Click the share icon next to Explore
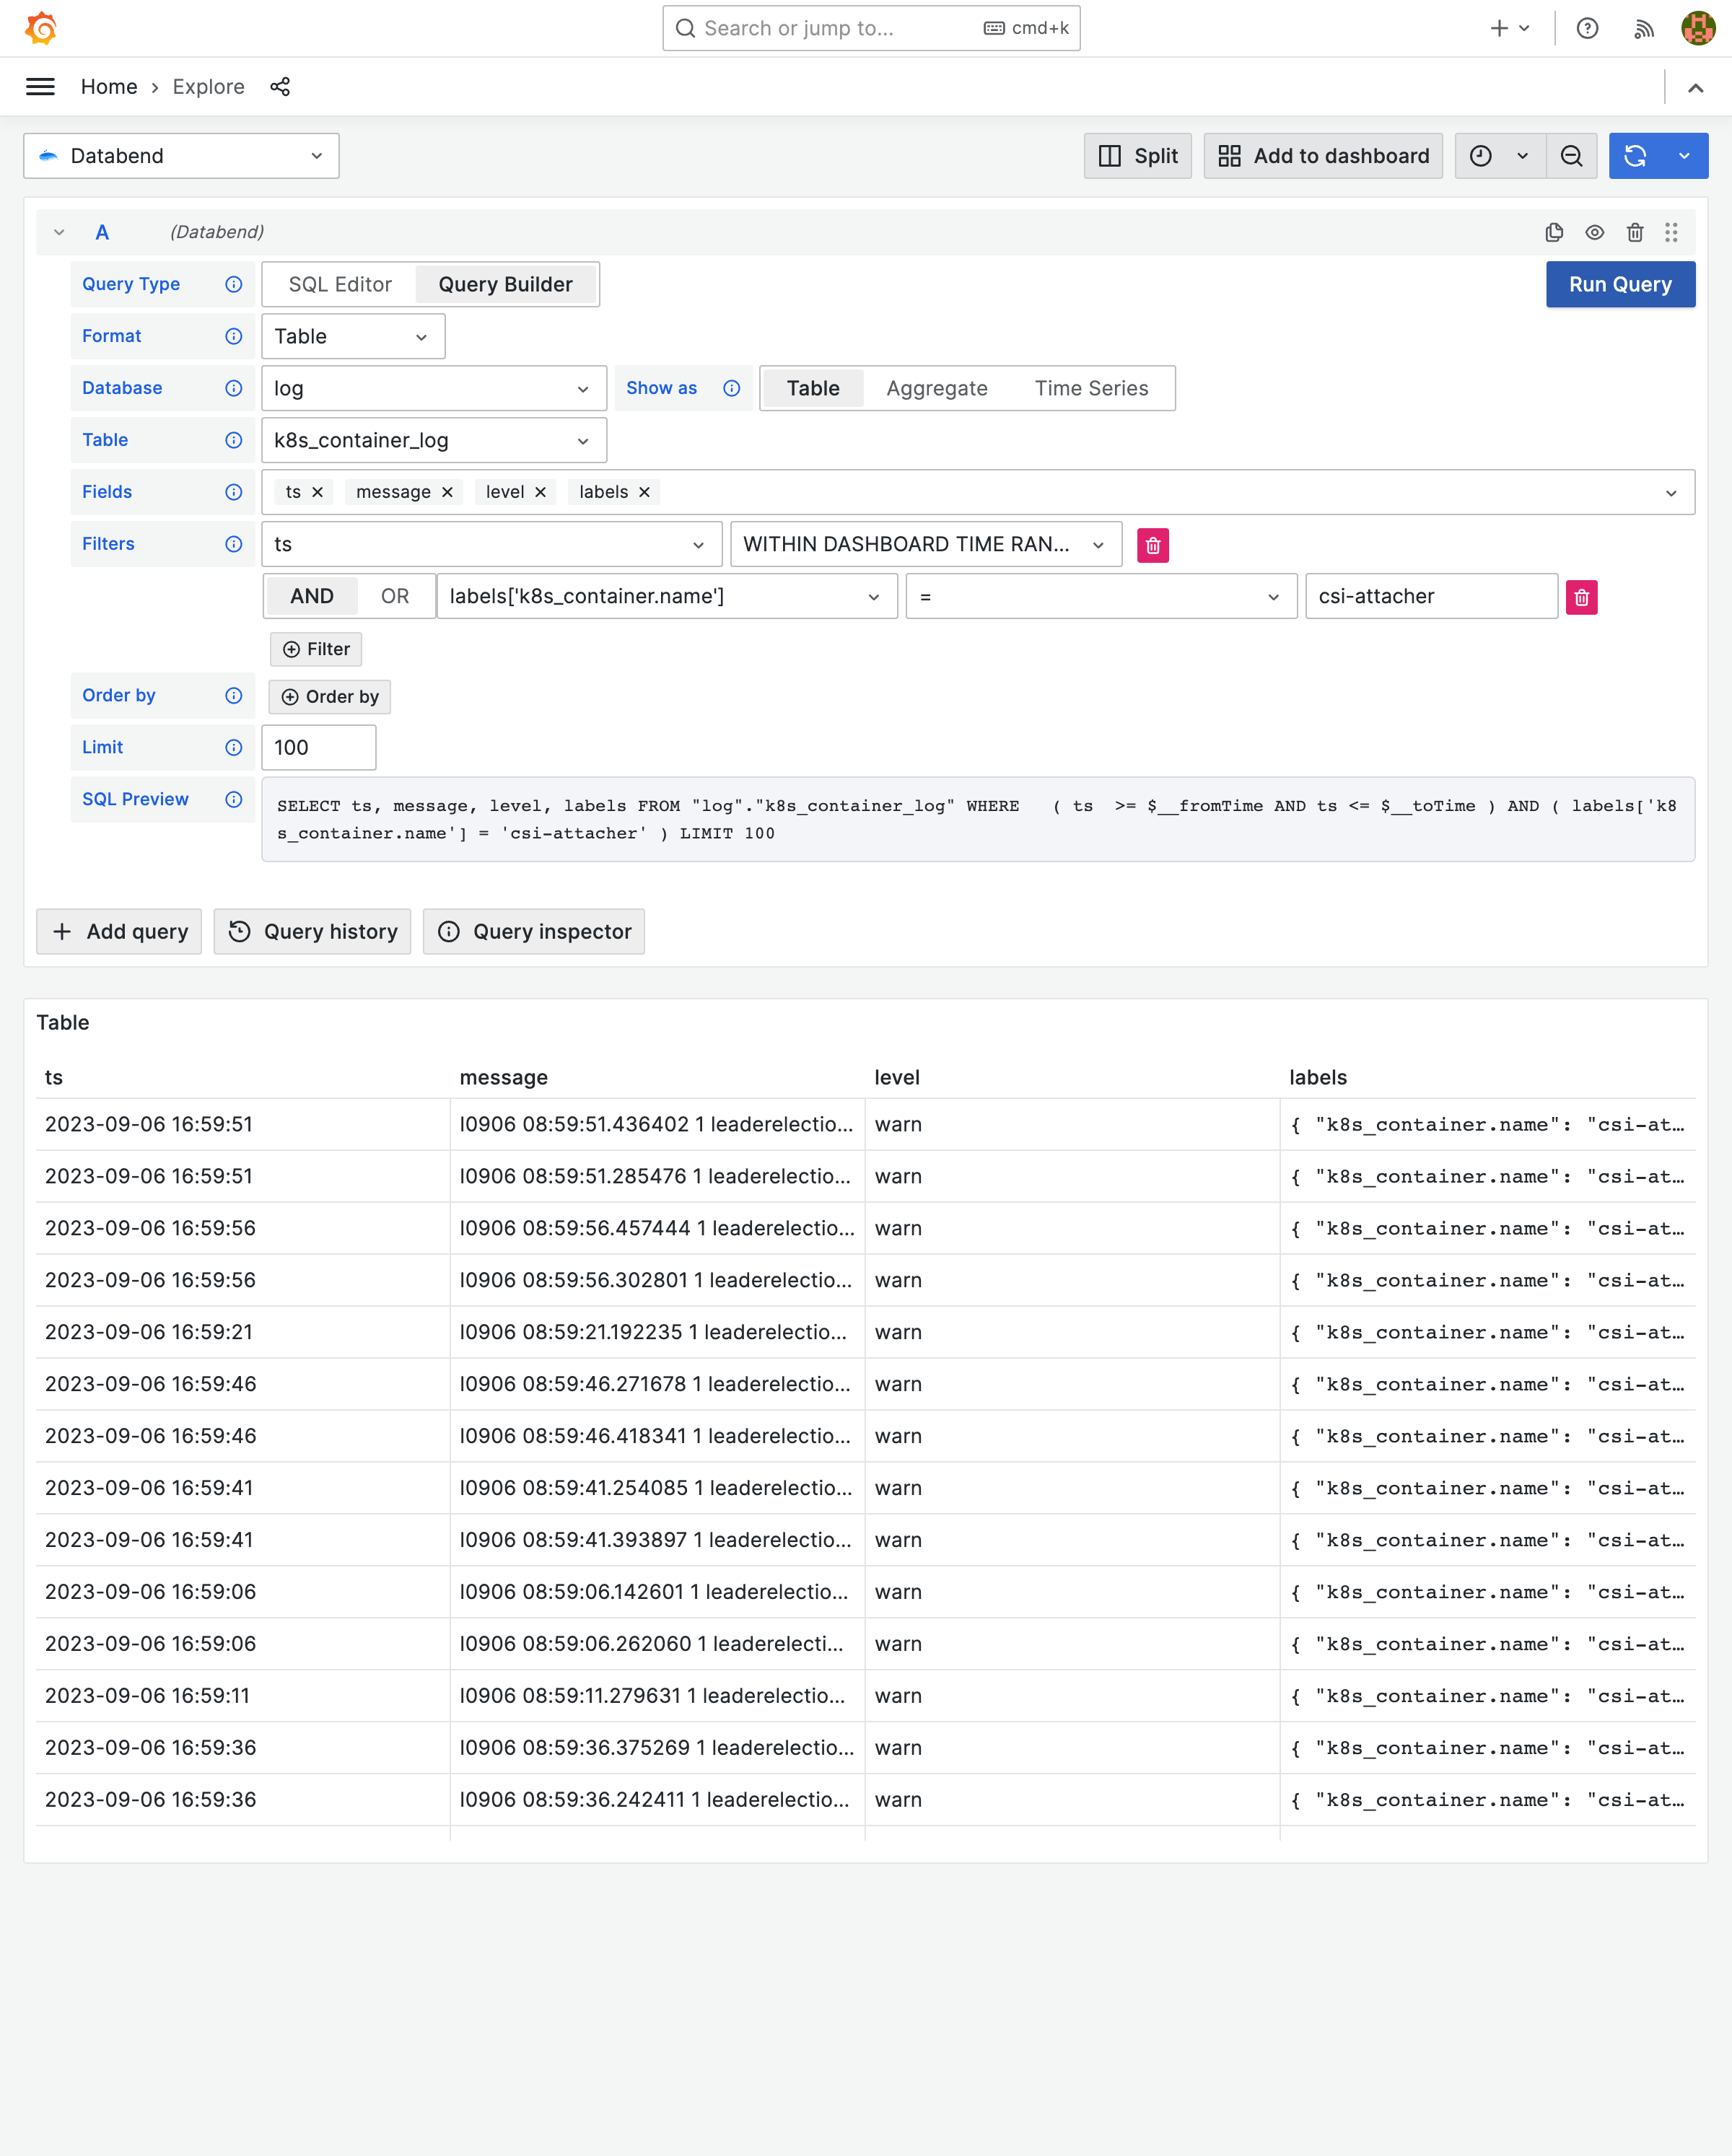Screen dimensions: 1732x2156 click(x=280, y=87)
